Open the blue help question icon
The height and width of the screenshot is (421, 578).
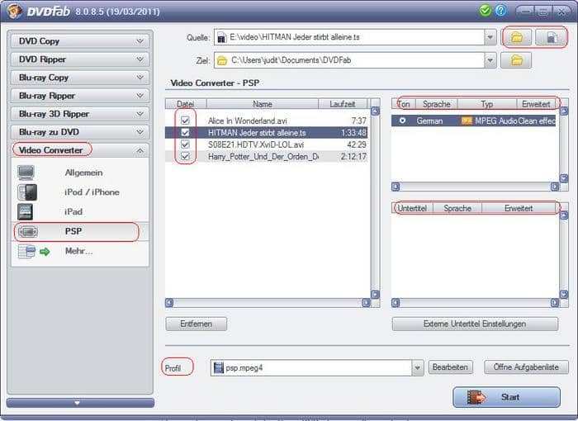click(x=500, y=11)
